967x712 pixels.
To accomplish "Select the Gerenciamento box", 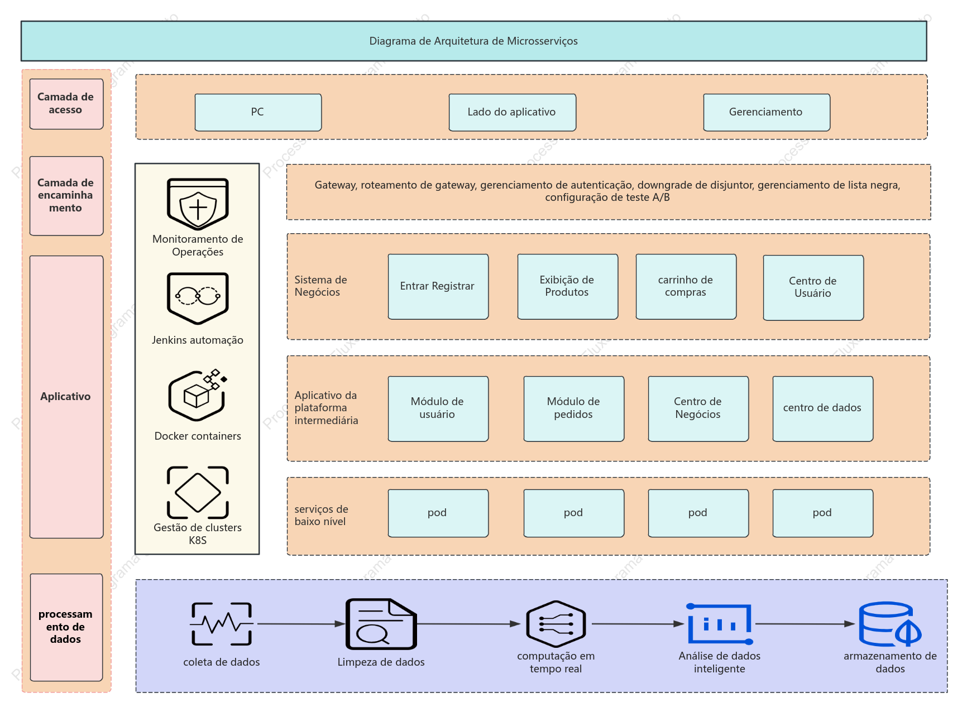I will tap(767, 112).
